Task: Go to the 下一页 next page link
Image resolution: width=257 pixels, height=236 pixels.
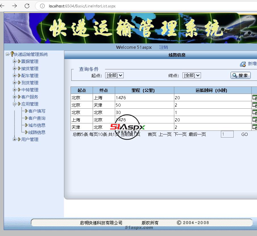Action: 180,134
